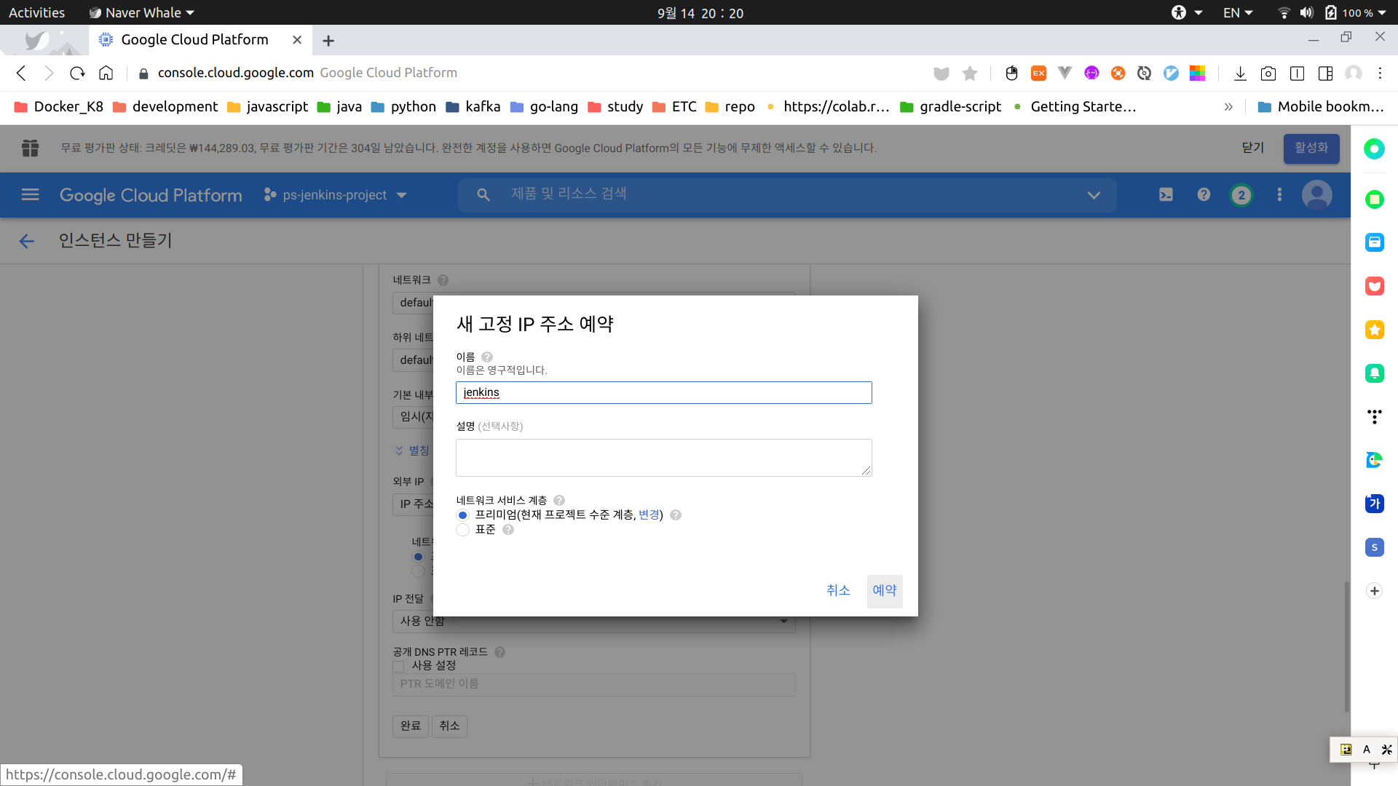The width and height of the screenshot is (1398, 786).
Task: Click the help question mark in header
Action: click(x=1204, y=195)
